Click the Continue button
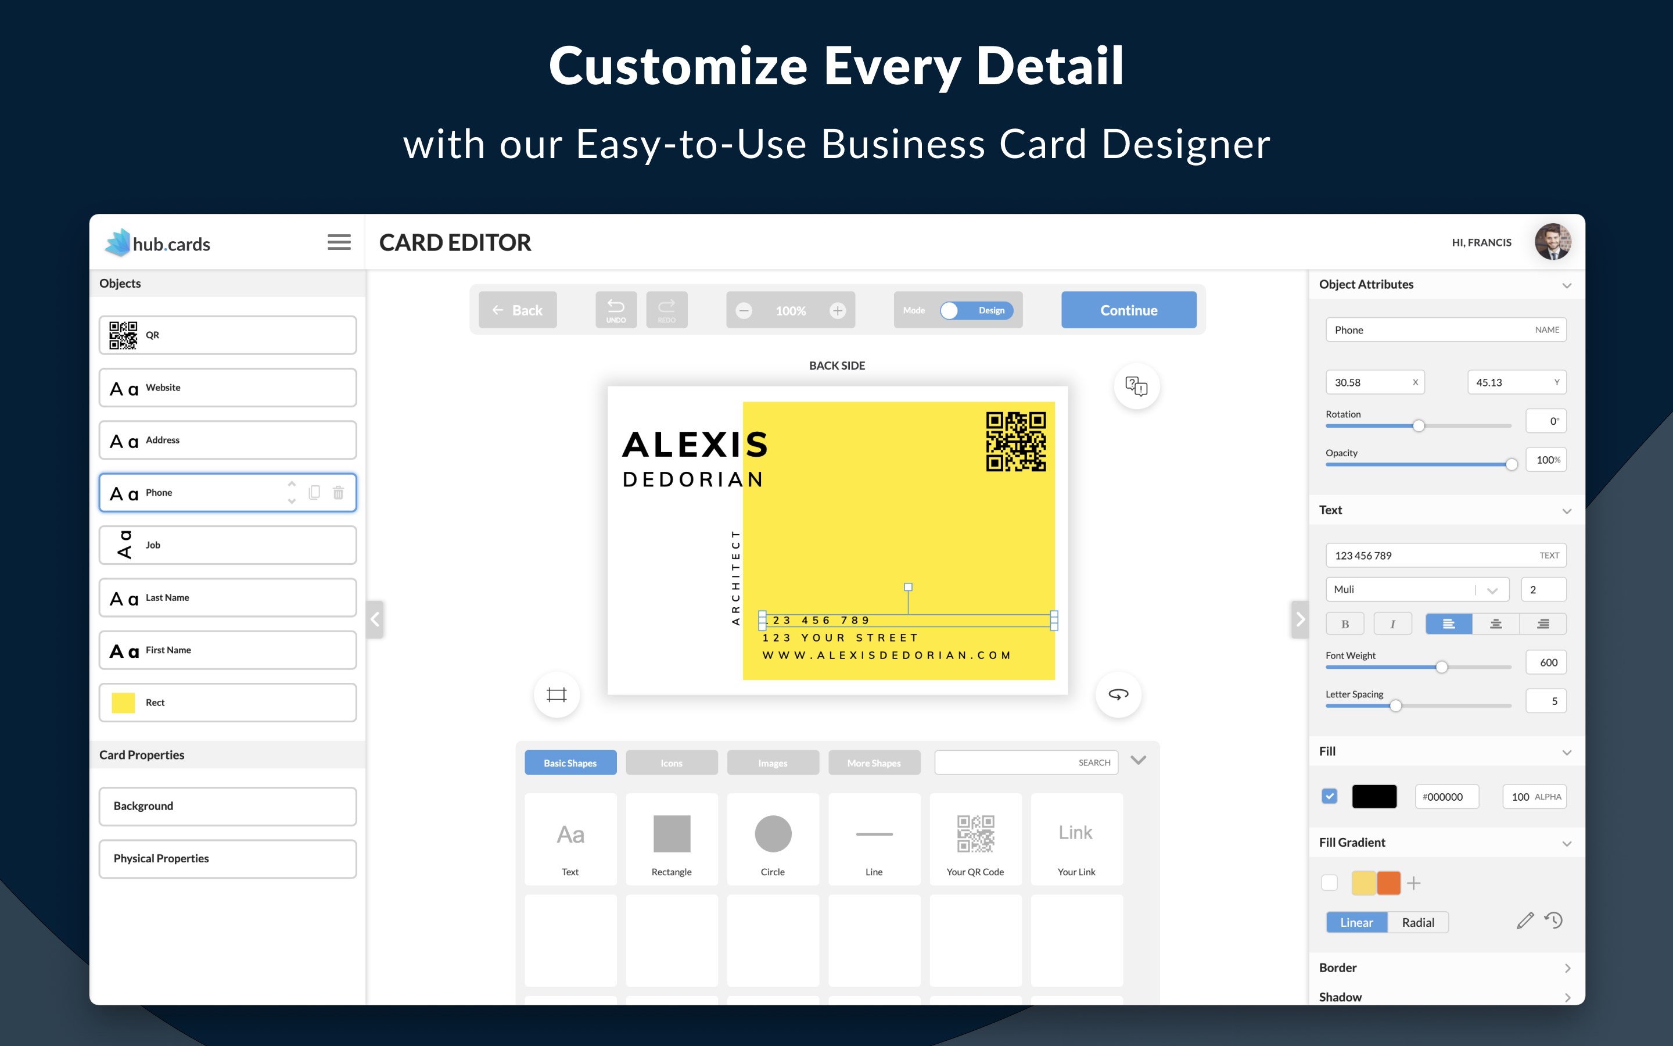 [x=1128, y=310]
